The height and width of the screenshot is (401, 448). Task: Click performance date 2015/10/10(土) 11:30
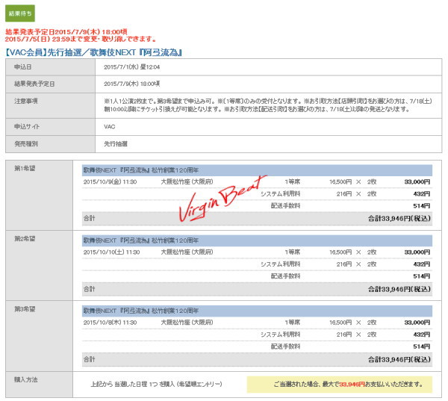point(111,252)
